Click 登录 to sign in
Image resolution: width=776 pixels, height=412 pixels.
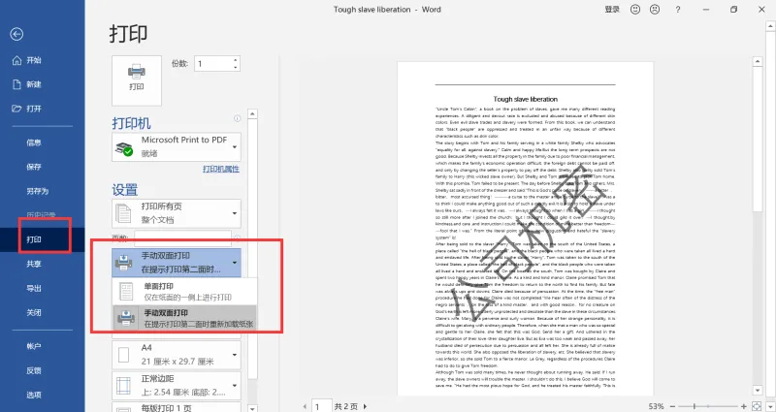coord(612,10)
